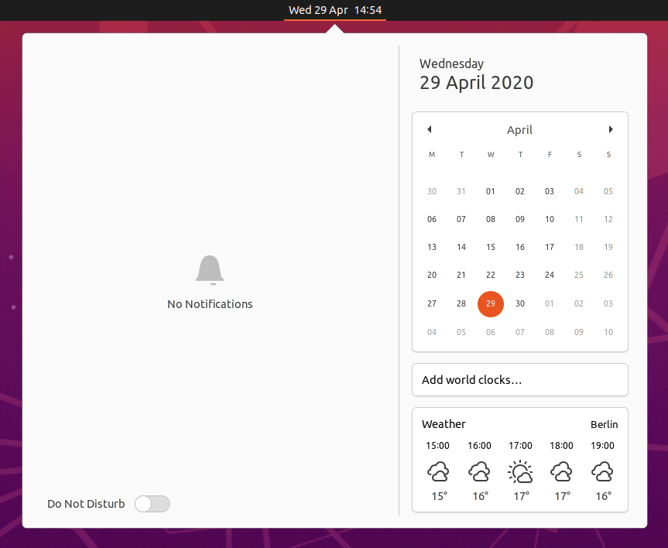The height and width of the screenshot is (548, 668).
Task: Select April 12 in the calendar
Action: point(608,219)
